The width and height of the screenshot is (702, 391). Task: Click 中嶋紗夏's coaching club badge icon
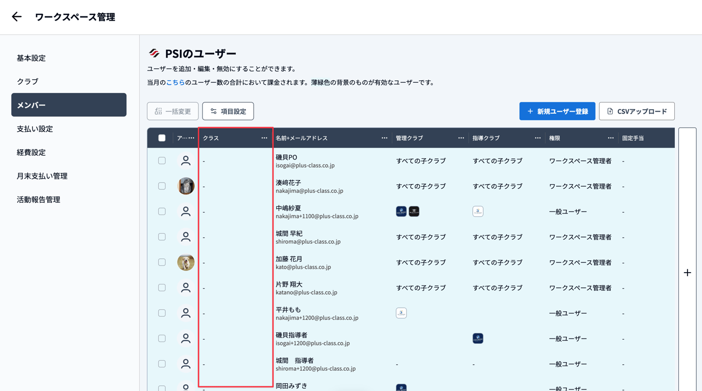click(x=478, y=211)
